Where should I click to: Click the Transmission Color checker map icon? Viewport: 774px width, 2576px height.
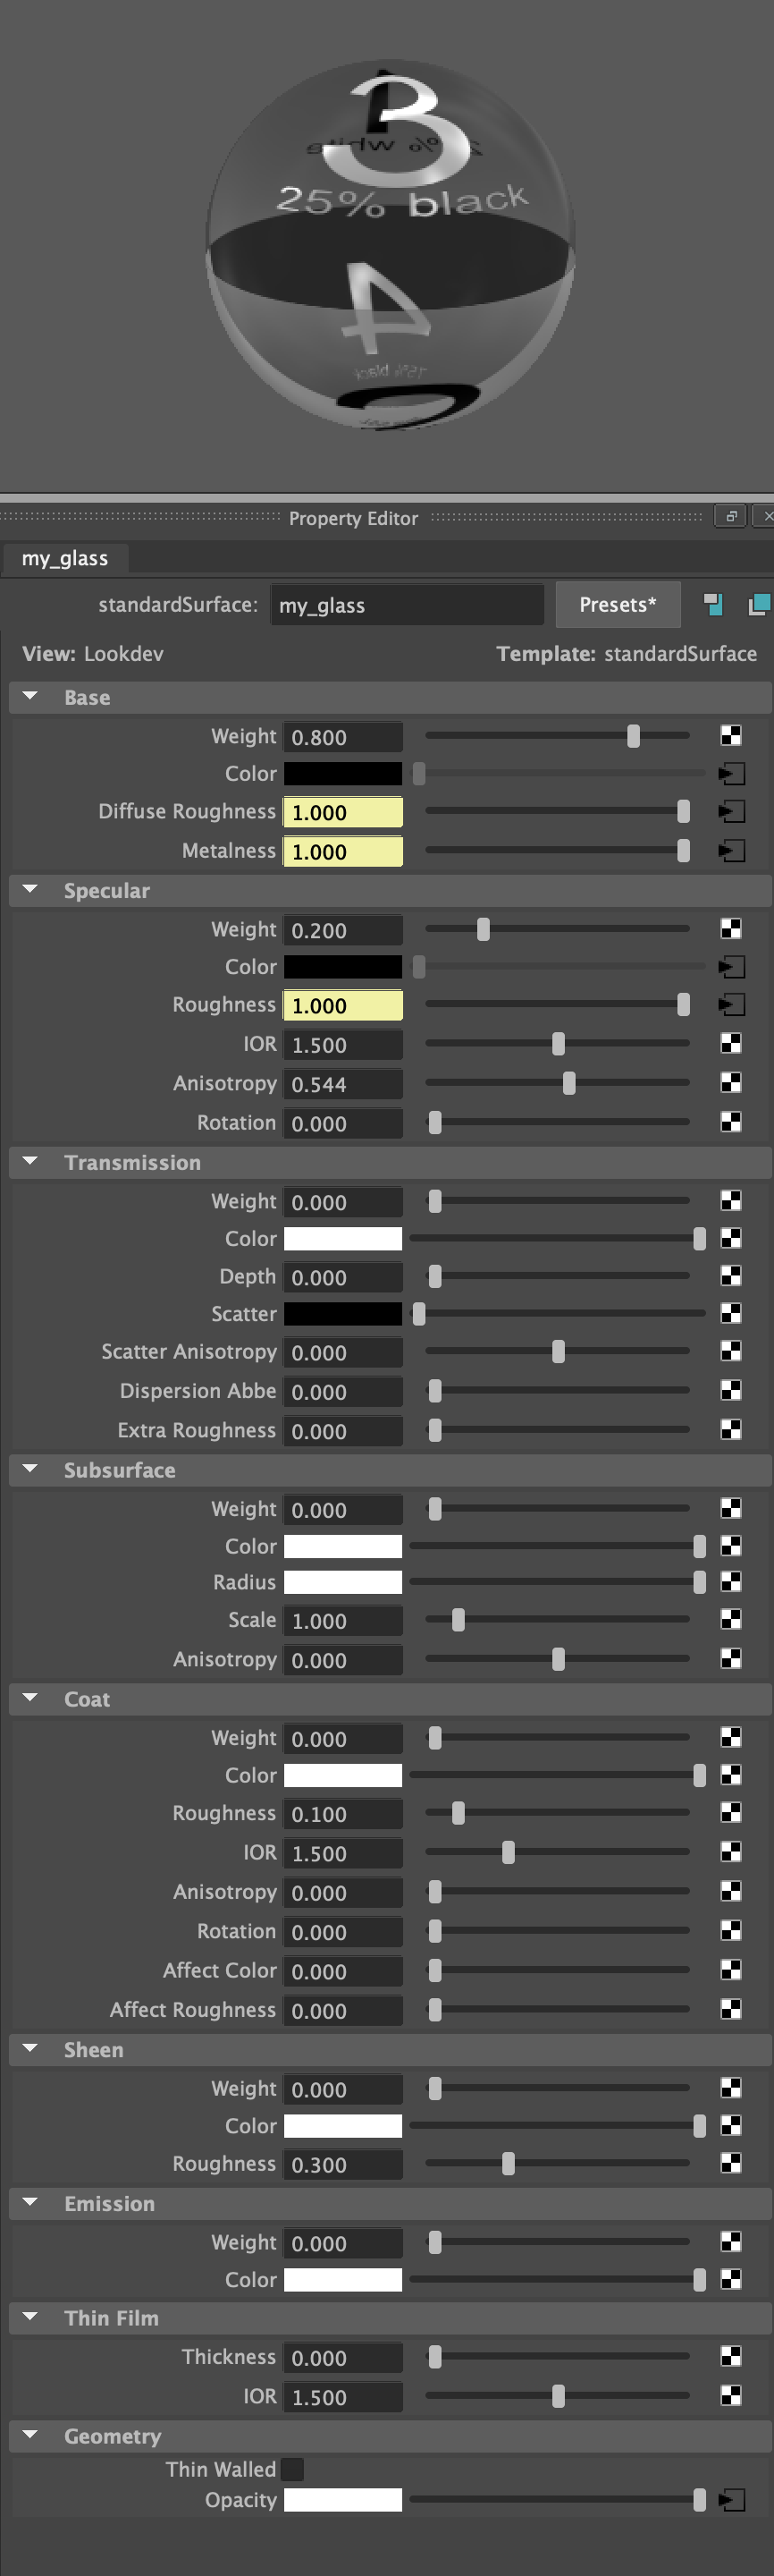[x=731, y=1238]
